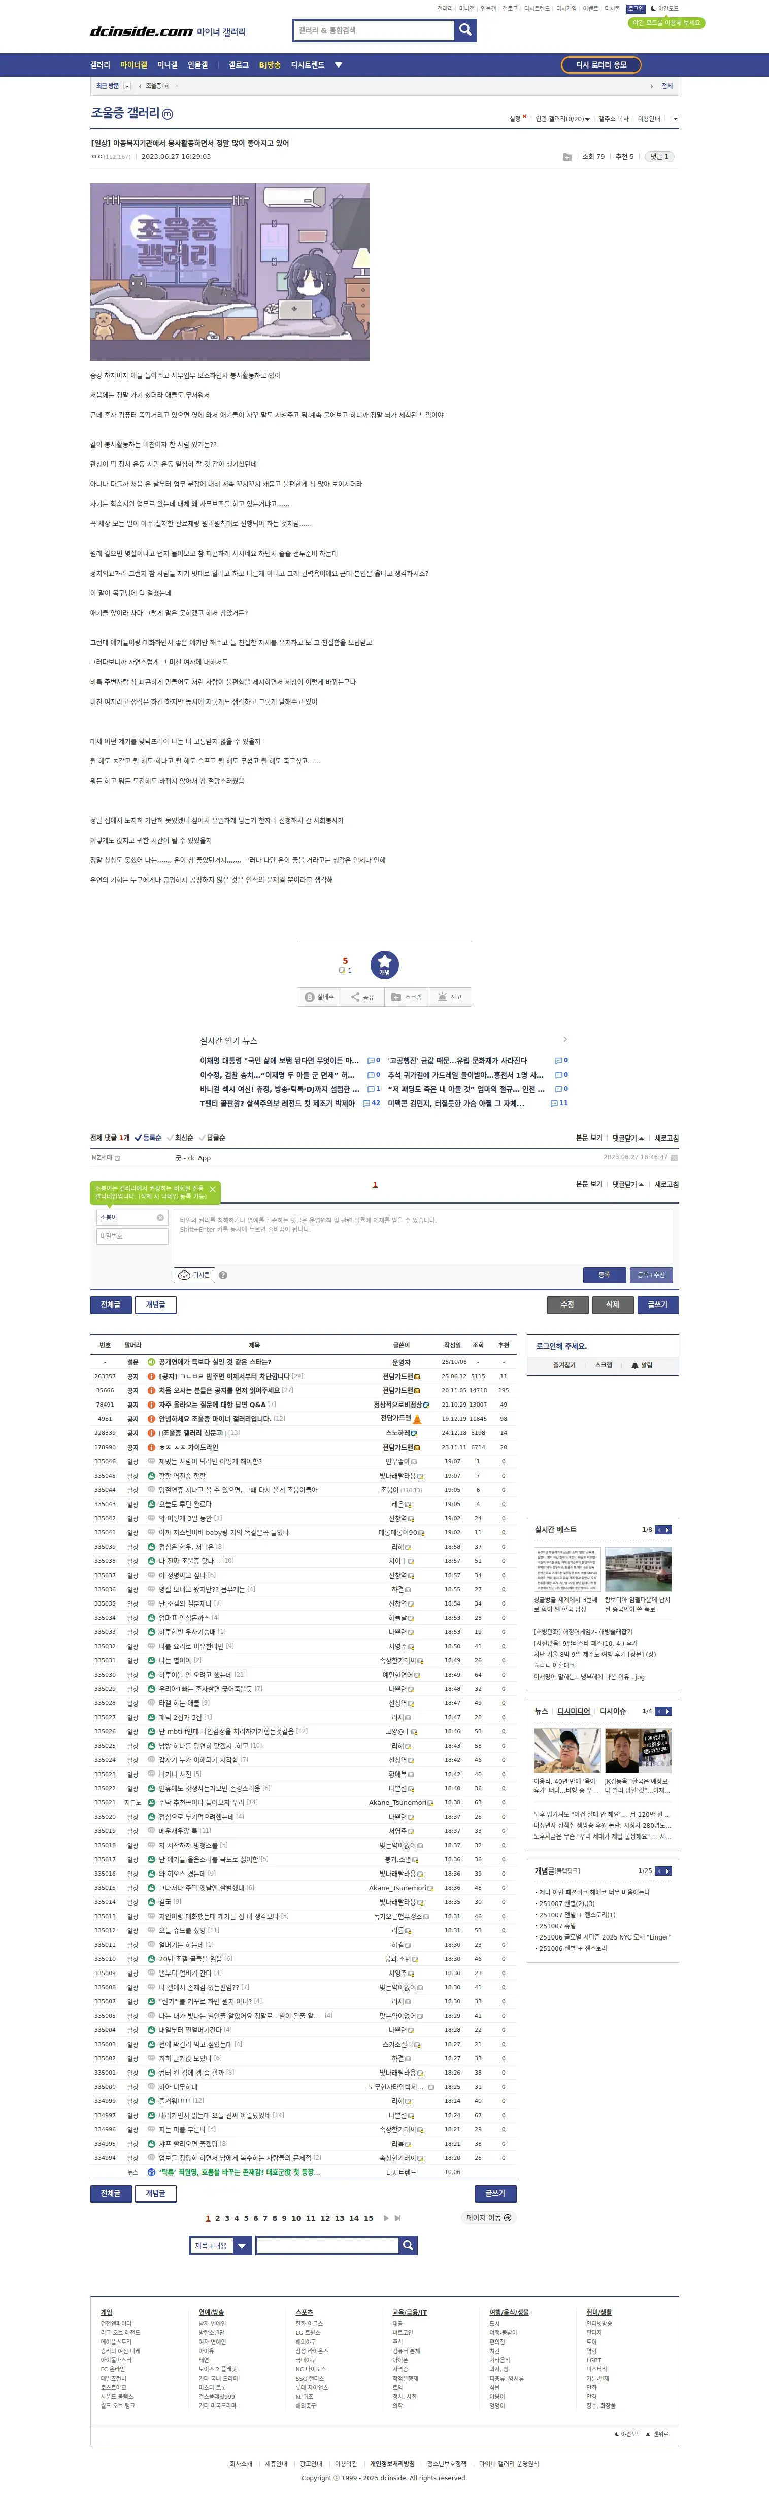Click the 수정 edit button
Image resolution: width=769 pixels, height=2507 pixels.
[567, 1304]
